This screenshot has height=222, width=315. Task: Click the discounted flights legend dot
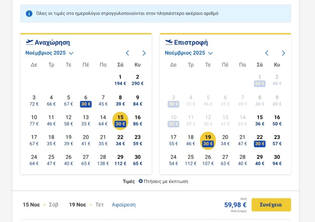(x=141, y=181)
